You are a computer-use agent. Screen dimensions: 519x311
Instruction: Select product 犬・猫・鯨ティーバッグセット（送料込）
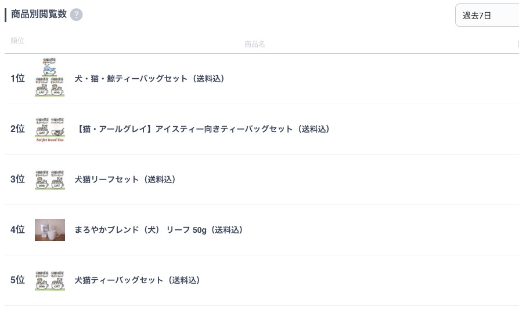[149, 79]
